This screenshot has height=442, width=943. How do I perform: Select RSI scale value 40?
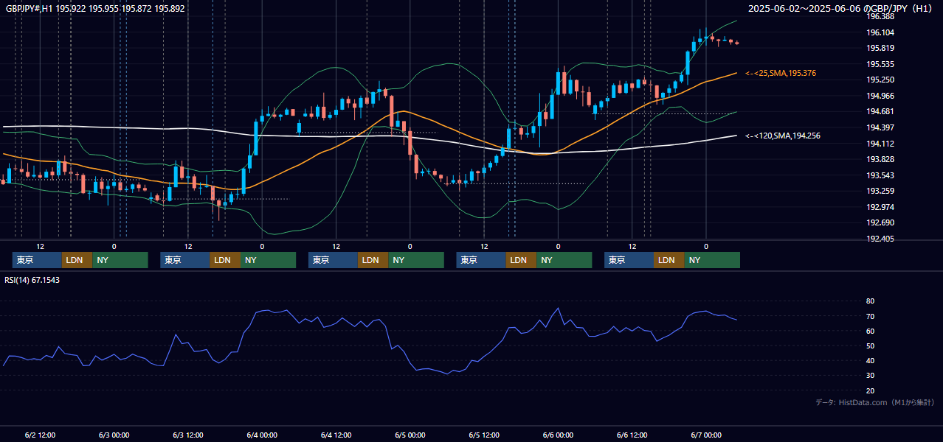[871, 360]
